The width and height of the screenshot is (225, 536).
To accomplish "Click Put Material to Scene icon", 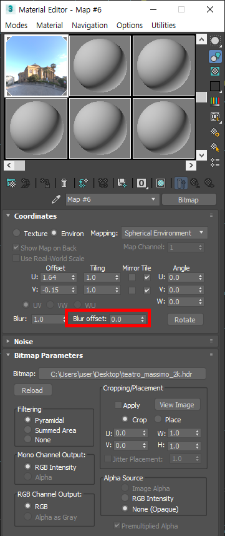I will pyautogui.click(x=26, y=183).
